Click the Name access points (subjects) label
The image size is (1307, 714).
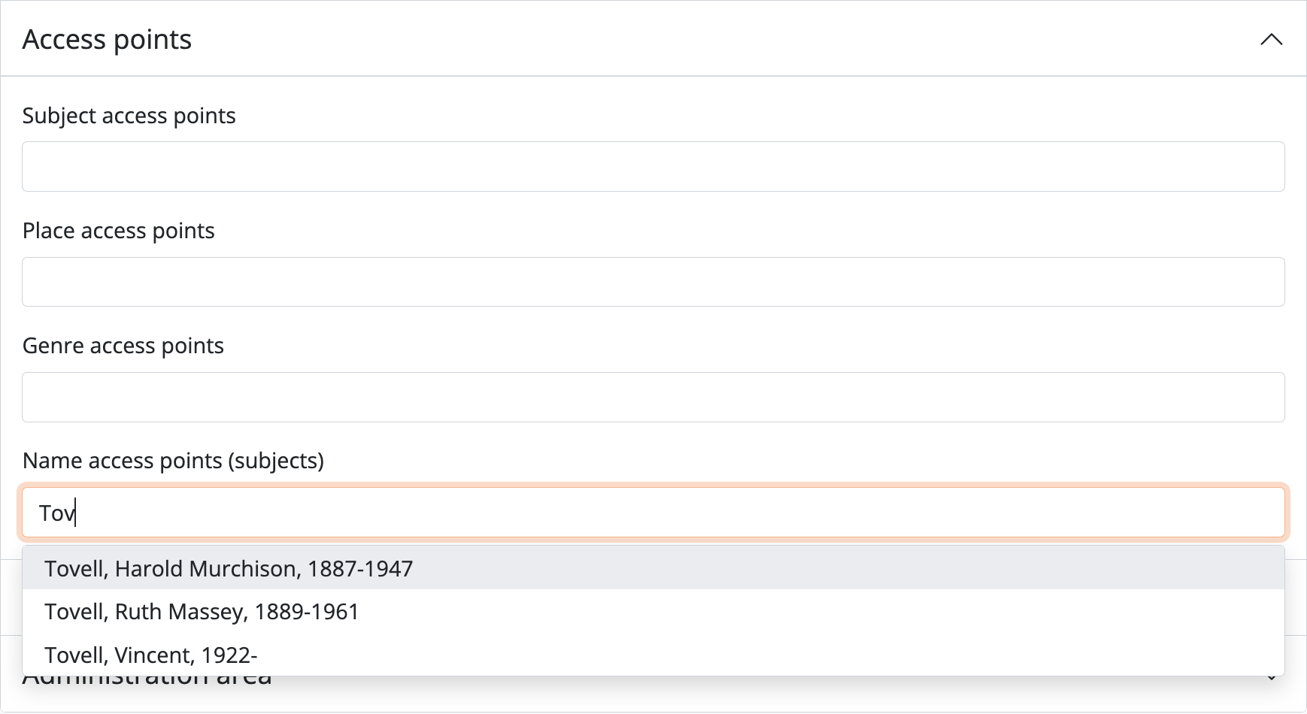point(173,461)
